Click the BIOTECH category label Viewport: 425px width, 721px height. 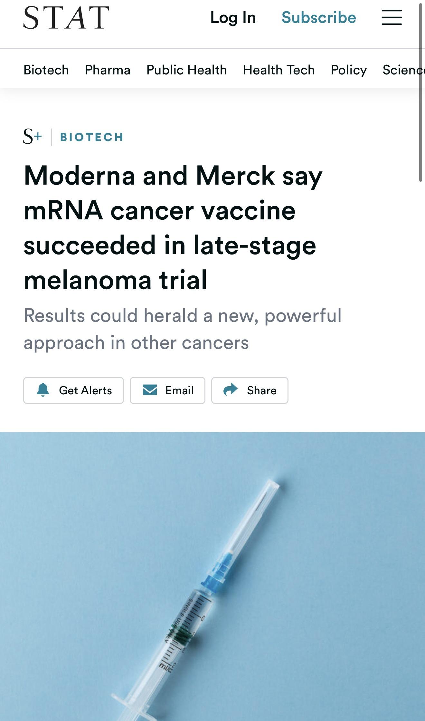pos(92,137)
